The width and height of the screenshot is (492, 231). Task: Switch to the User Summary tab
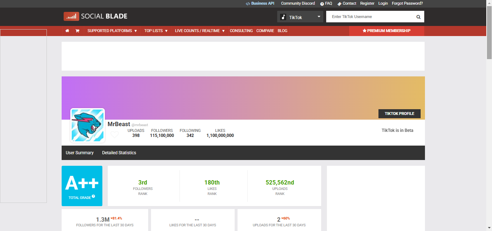[x=80, y=153]
